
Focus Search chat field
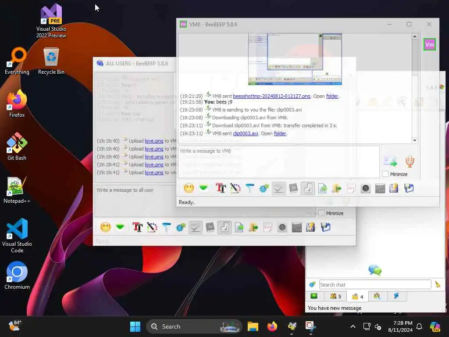click(375, 284)
